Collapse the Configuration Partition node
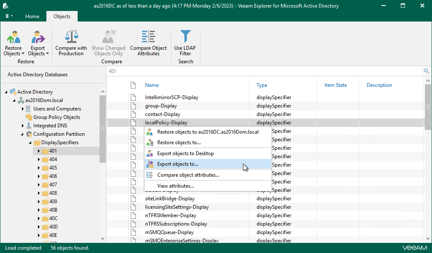This screenshot has height=253, width=432. click(23, 134)
